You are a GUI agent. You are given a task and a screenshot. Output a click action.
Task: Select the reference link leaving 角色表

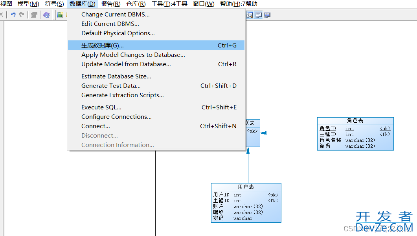(x=289, y=133)
